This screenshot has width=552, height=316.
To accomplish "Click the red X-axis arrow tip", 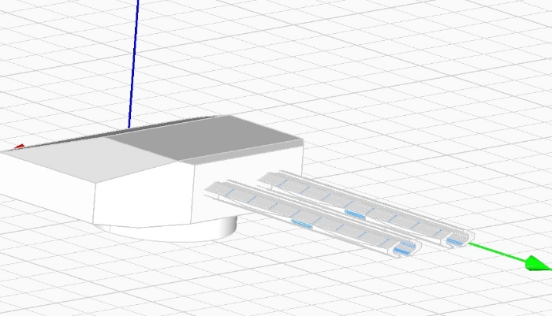I will point(20,147).
